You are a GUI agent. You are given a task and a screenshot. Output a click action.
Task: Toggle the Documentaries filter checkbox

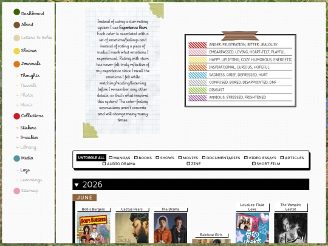pos(203,157)
